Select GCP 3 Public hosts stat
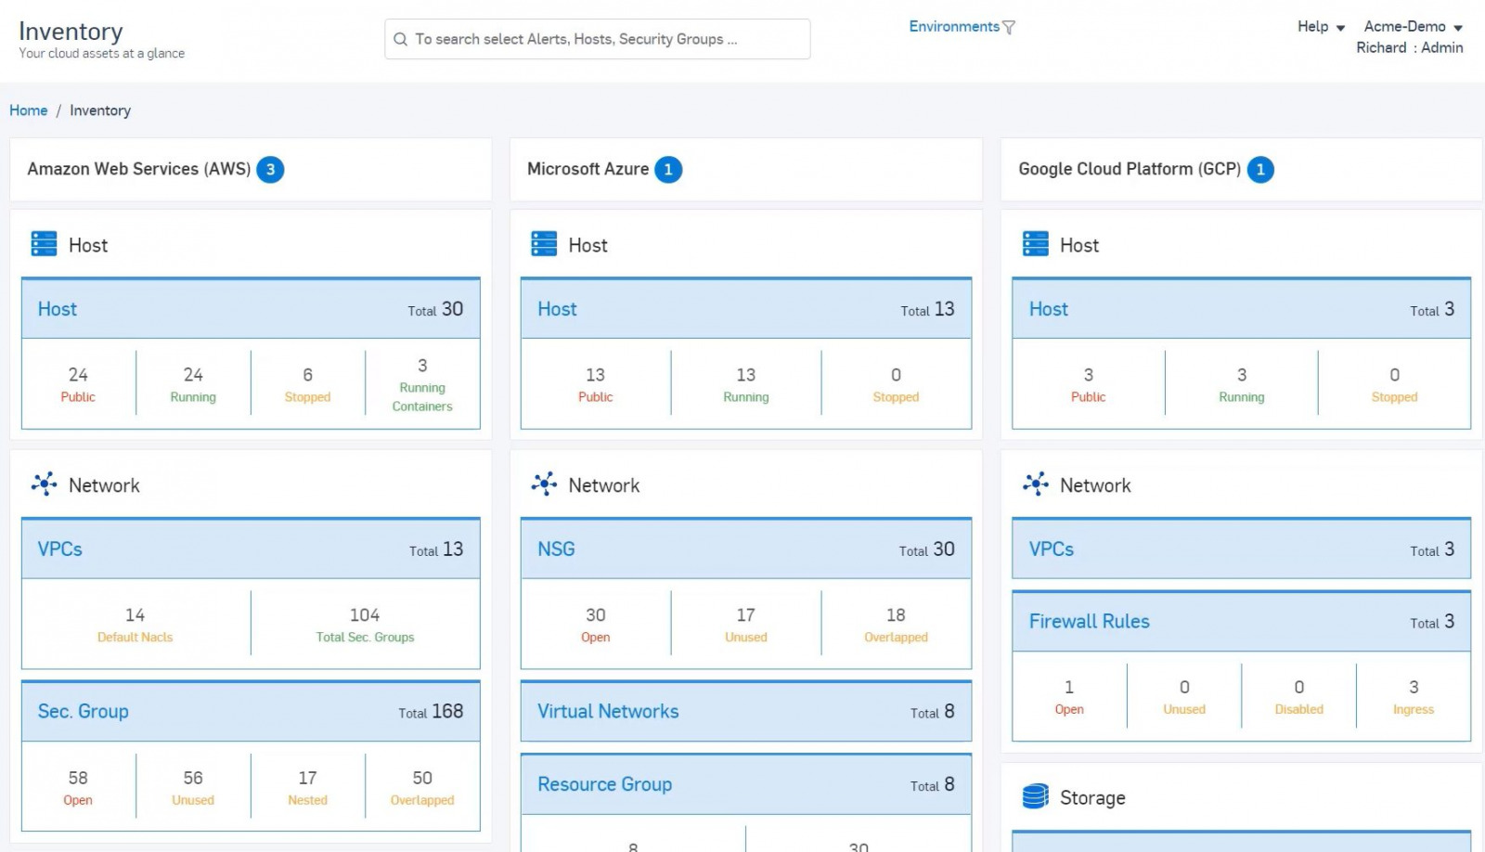This screenshot has height=852, width=1485. point(1089,384)
